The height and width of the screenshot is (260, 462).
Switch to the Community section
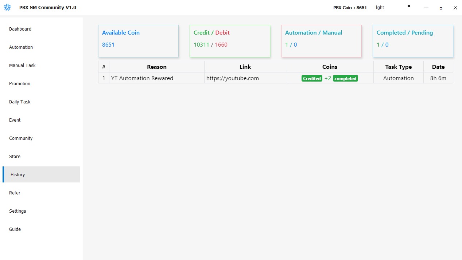point(21,138)
